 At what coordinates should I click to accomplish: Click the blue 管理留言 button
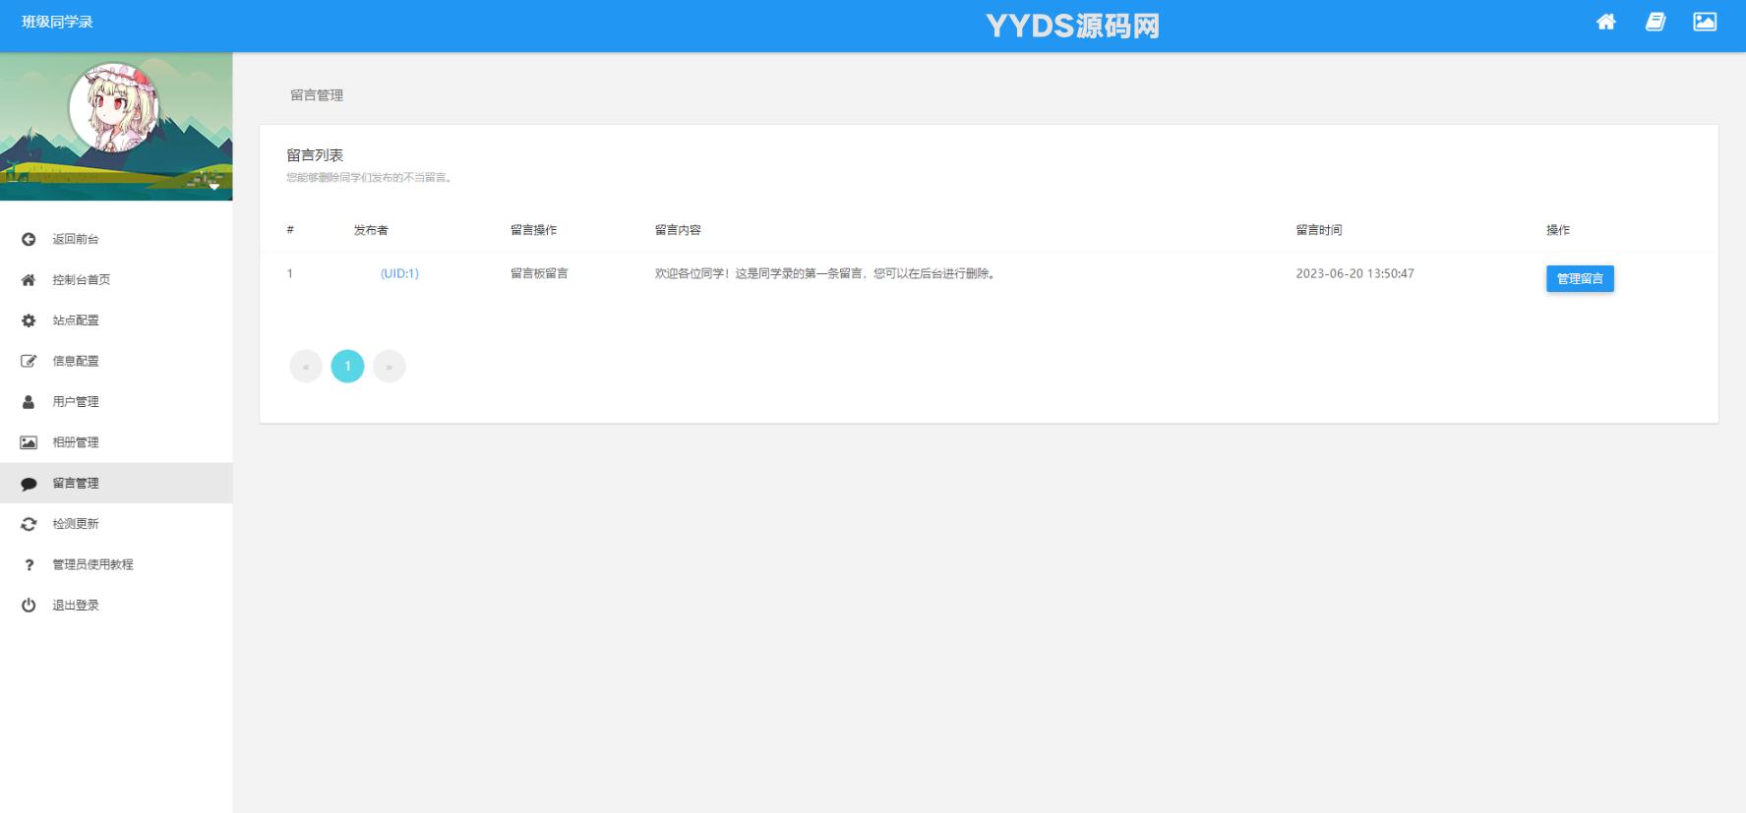[1579, 279]
